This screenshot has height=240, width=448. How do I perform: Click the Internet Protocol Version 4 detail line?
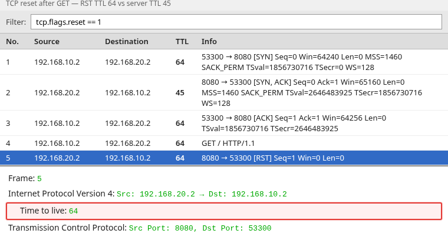(x=147, y=194)
